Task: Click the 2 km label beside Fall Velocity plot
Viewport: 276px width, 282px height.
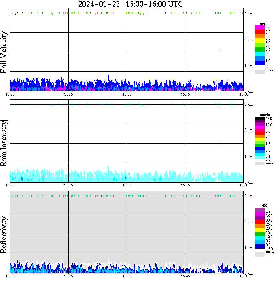Action: click(248, 40)
